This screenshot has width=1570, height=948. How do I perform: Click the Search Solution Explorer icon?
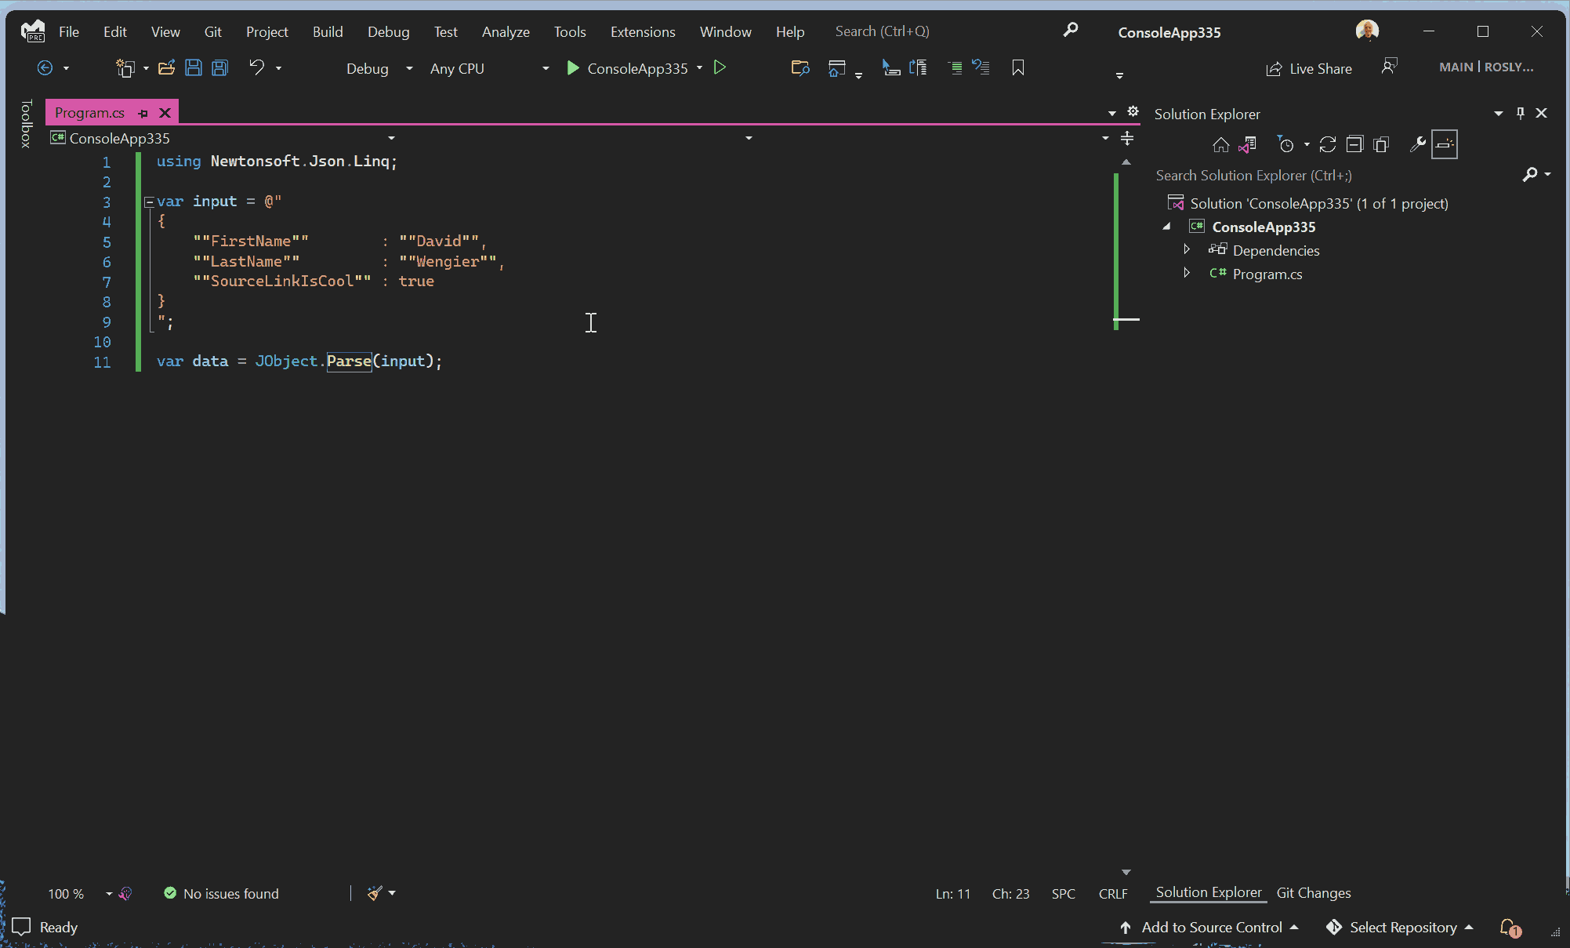coord(1529,174)
